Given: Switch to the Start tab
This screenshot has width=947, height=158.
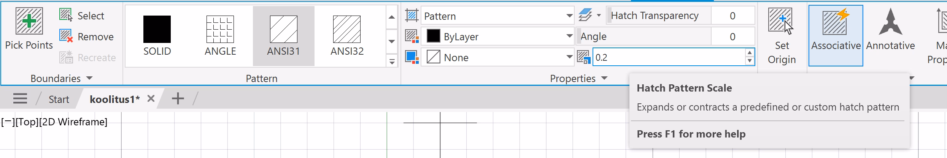Looking at the screenshot, I should click(59, 100).
